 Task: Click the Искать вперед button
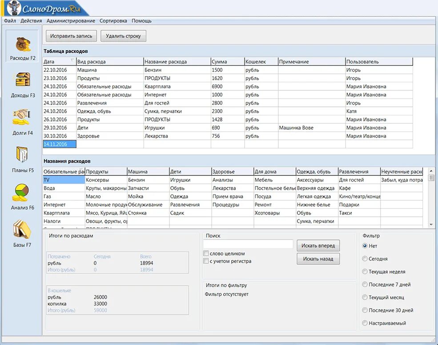pos(318,245)
